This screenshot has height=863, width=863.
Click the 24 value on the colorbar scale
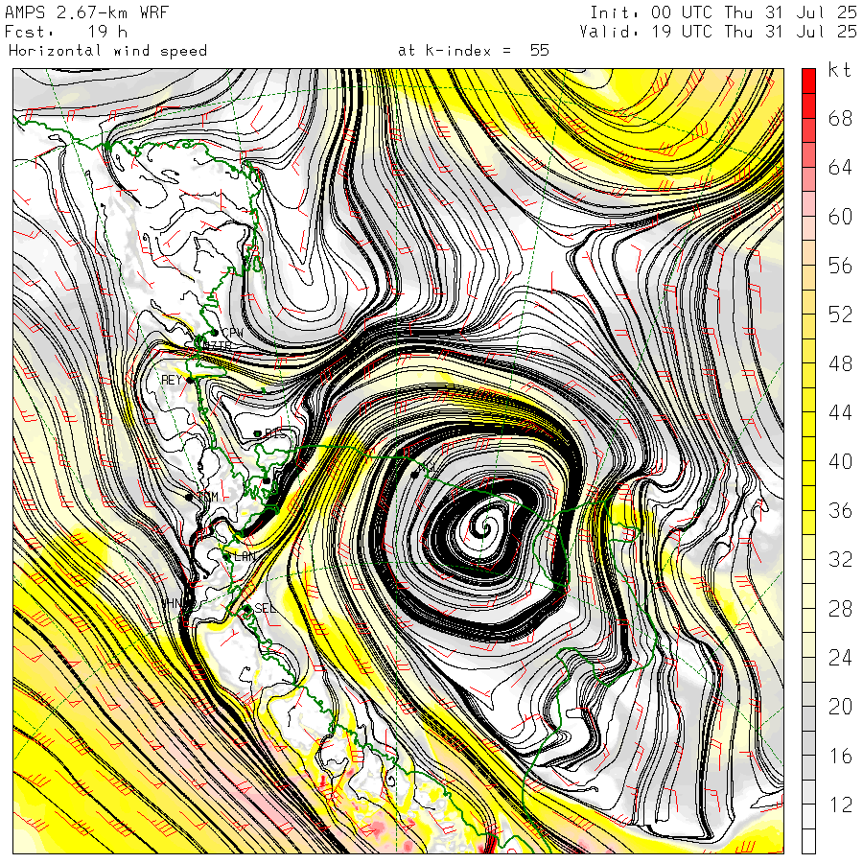click(840, 658)
